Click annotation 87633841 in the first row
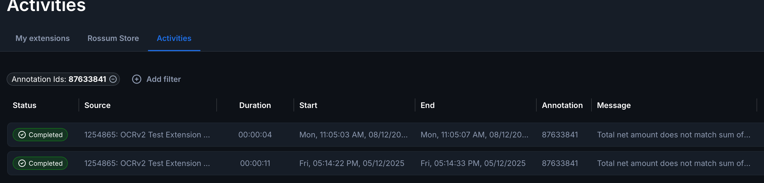The width and height of the screenshot is (764, 183). click(x=560, y=135)
